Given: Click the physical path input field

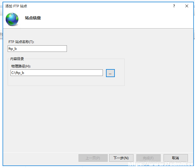Looking at the screenshot, I should tap(57, 73).
